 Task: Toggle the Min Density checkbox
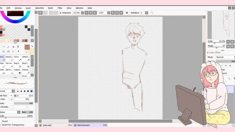pyautogui.click(x=11, y=107)
